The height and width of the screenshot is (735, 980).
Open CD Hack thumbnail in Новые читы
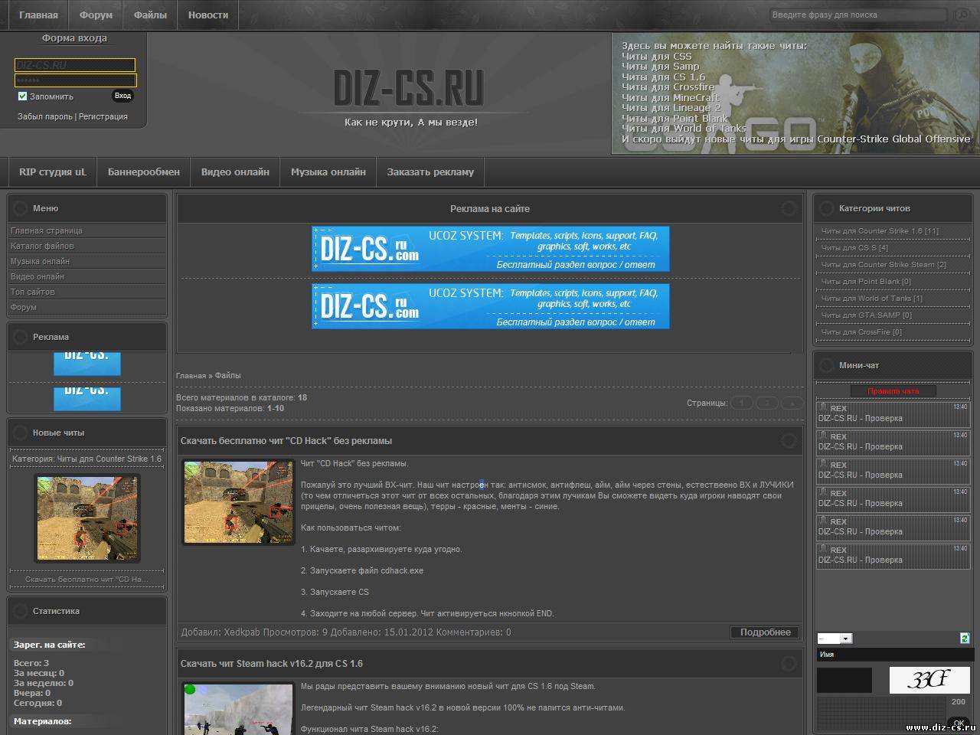coord(87,518)
